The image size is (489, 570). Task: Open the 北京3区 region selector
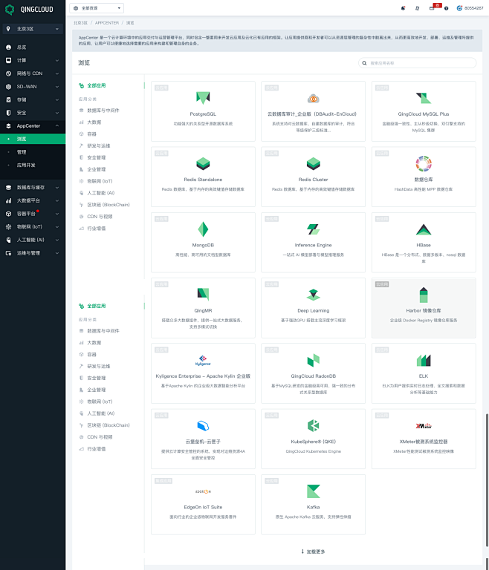pyautogui.click(x=33, y=28)
